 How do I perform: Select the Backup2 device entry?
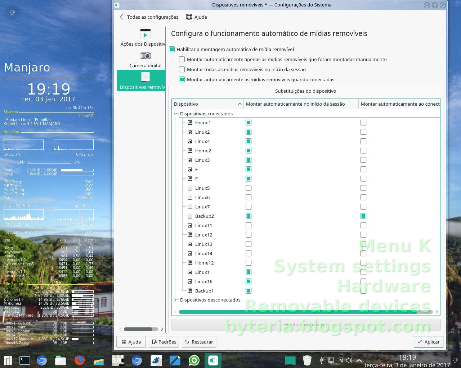pyautogui.click(x=205, y=216)
